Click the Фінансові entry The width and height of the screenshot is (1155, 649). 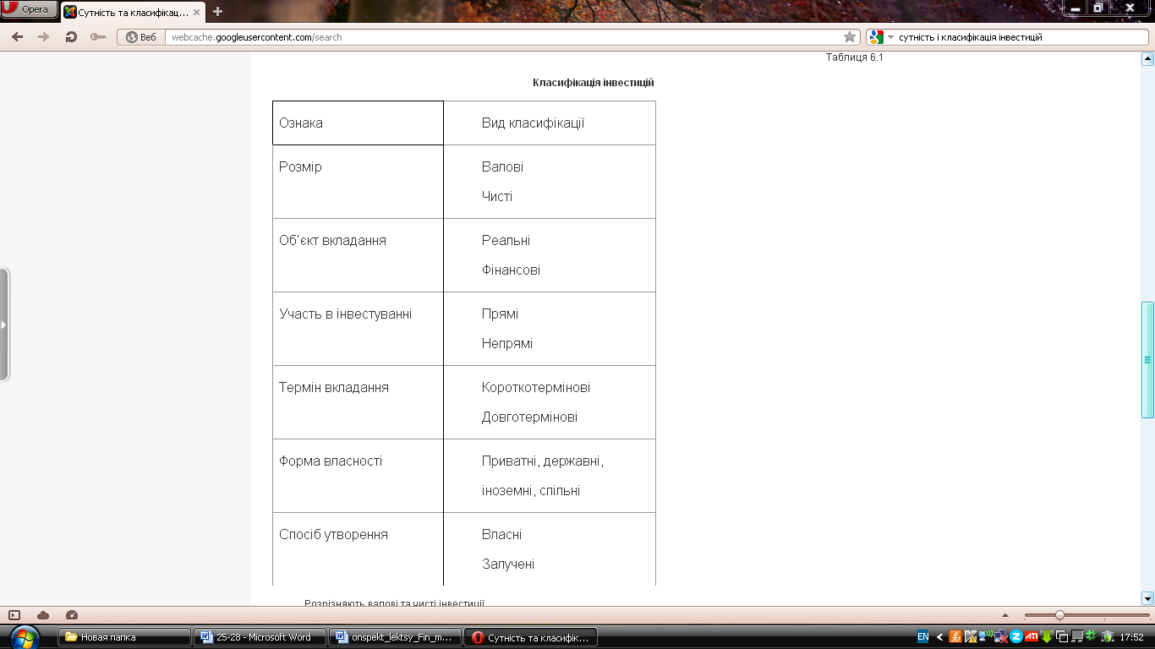(x=511, y=270)
